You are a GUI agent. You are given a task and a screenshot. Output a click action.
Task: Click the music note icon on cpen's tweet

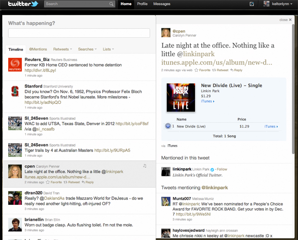144,166
